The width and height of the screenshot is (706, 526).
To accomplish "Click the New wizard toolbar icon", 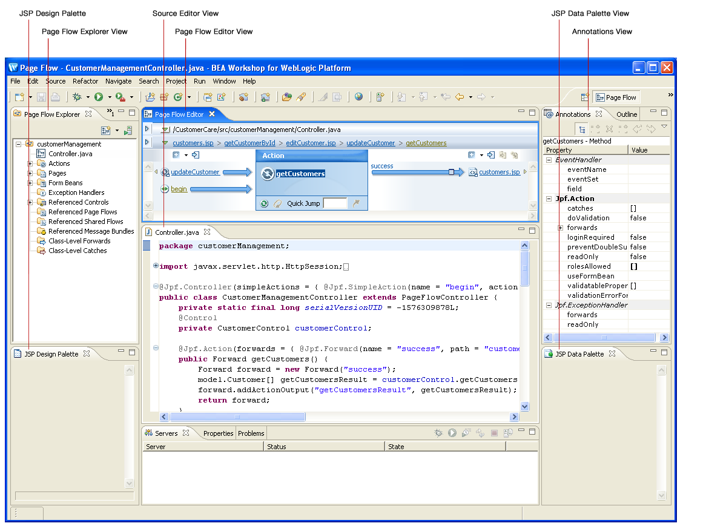I will pos(19,97).
